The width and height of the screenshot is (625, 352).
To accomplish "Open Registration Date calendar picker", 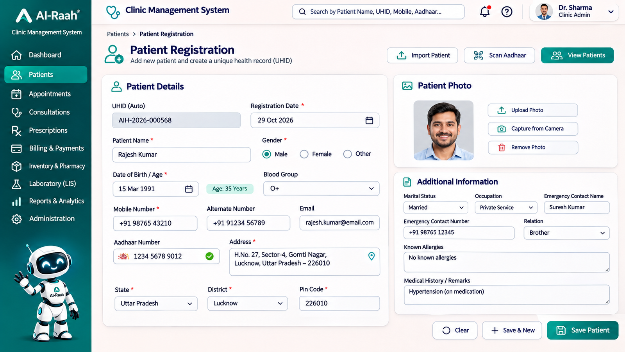I will tap(369, 120).
